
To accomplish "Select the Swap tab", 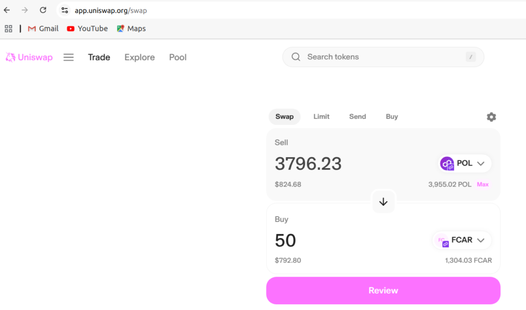I will tap(285, 117).
